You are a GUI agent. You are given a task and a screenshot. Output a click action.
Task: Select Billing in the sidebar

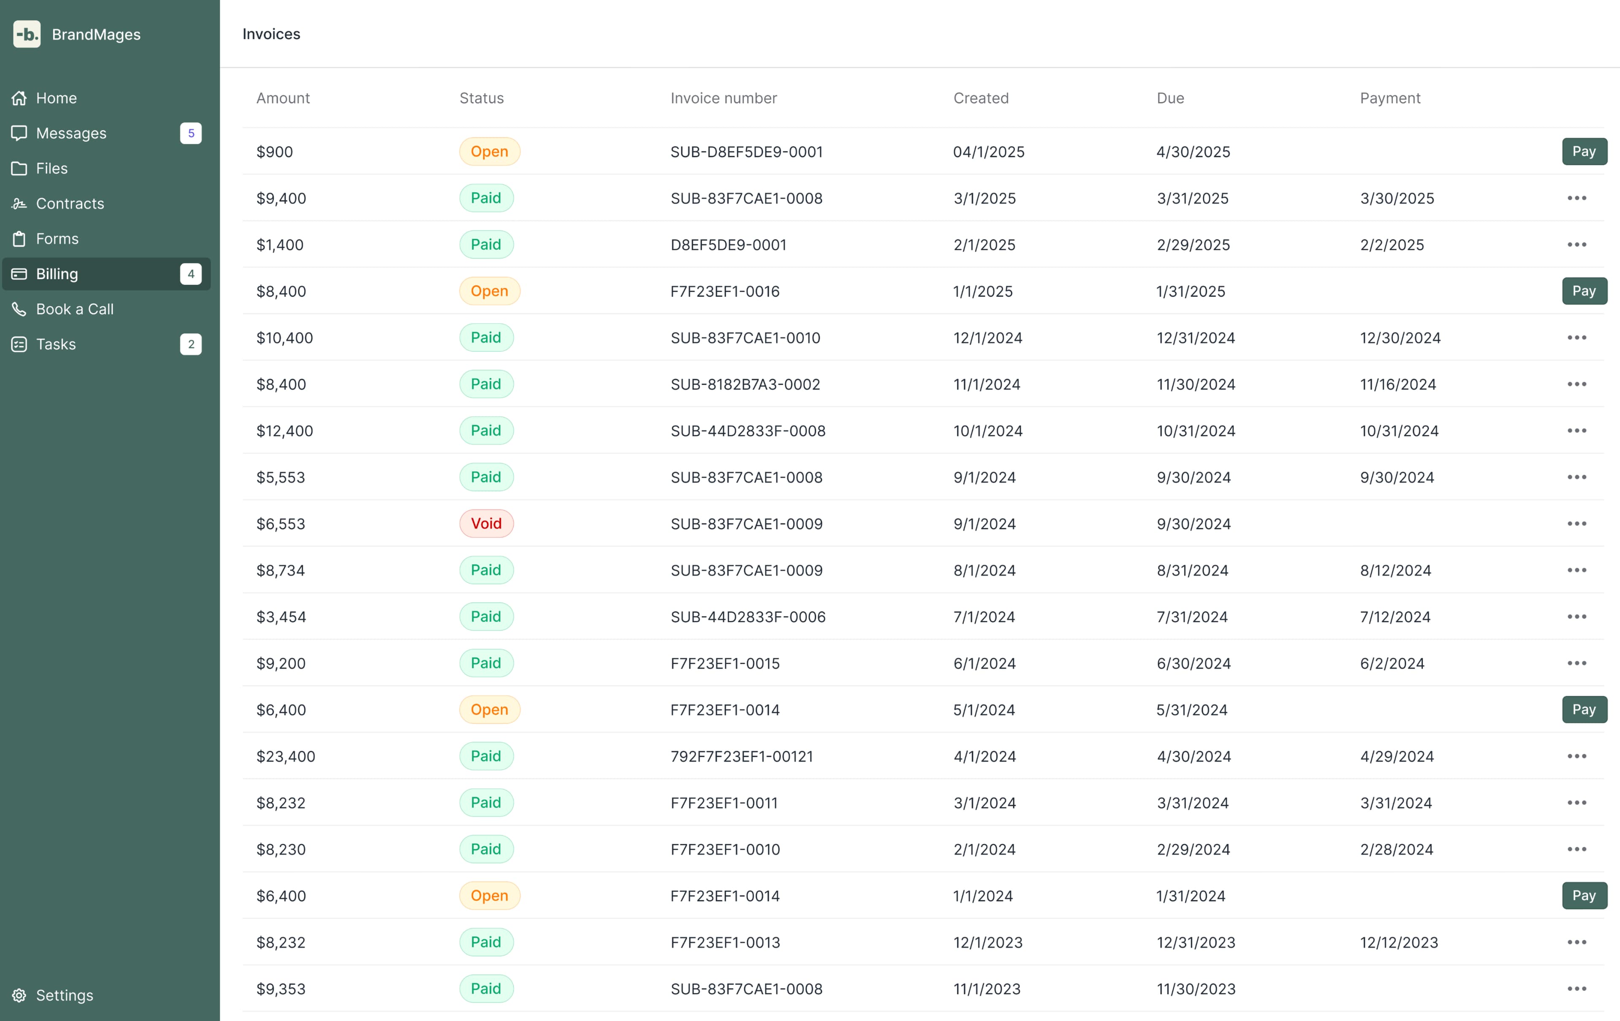(x=57, y=274)
